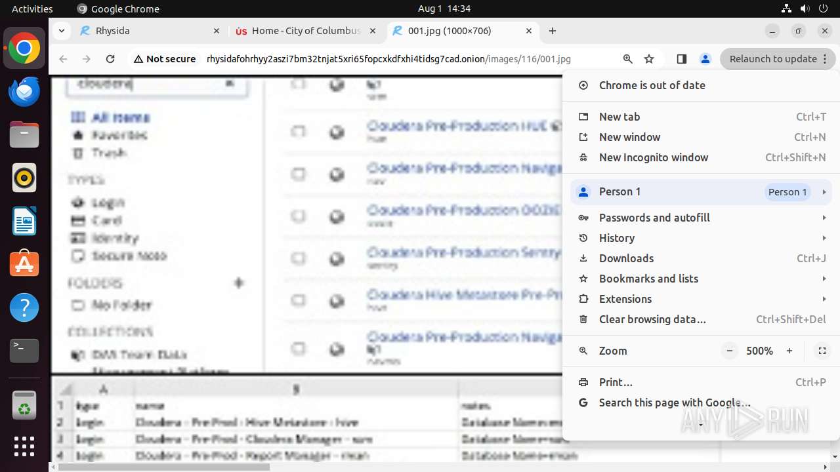The width and height of the screenshot is (840, 472).
Task: Close the Home - City of Columbus tab
Action: [x=373, y=31]
